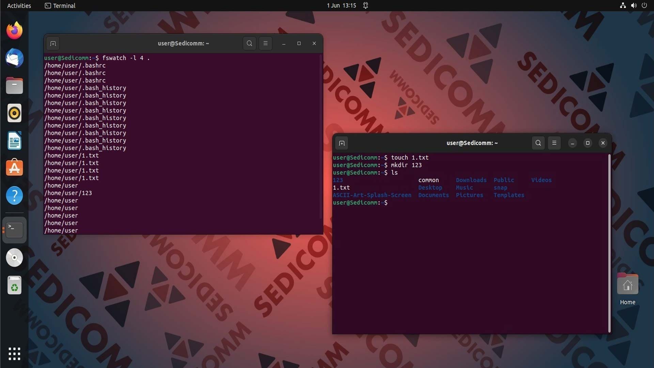Launch Firefox from the dock

(14, 31)
